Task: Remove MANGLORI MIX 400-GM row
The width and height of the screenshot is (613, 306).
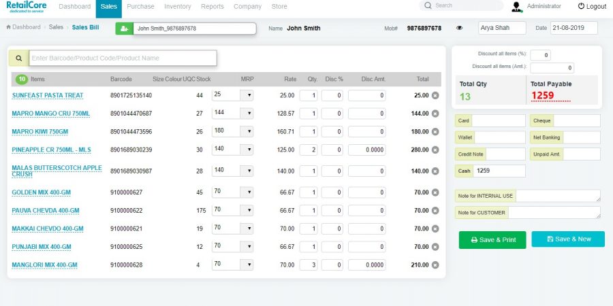Action: [435, 265]
